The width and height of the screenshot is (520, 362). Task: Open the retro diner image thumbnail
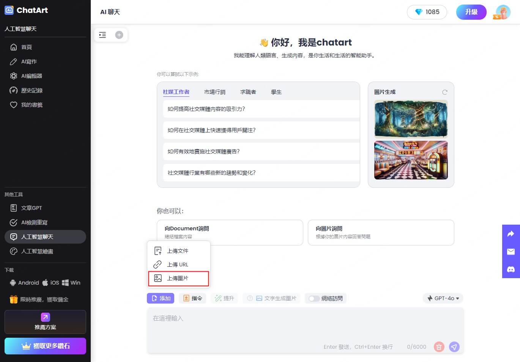pos(411,160)
